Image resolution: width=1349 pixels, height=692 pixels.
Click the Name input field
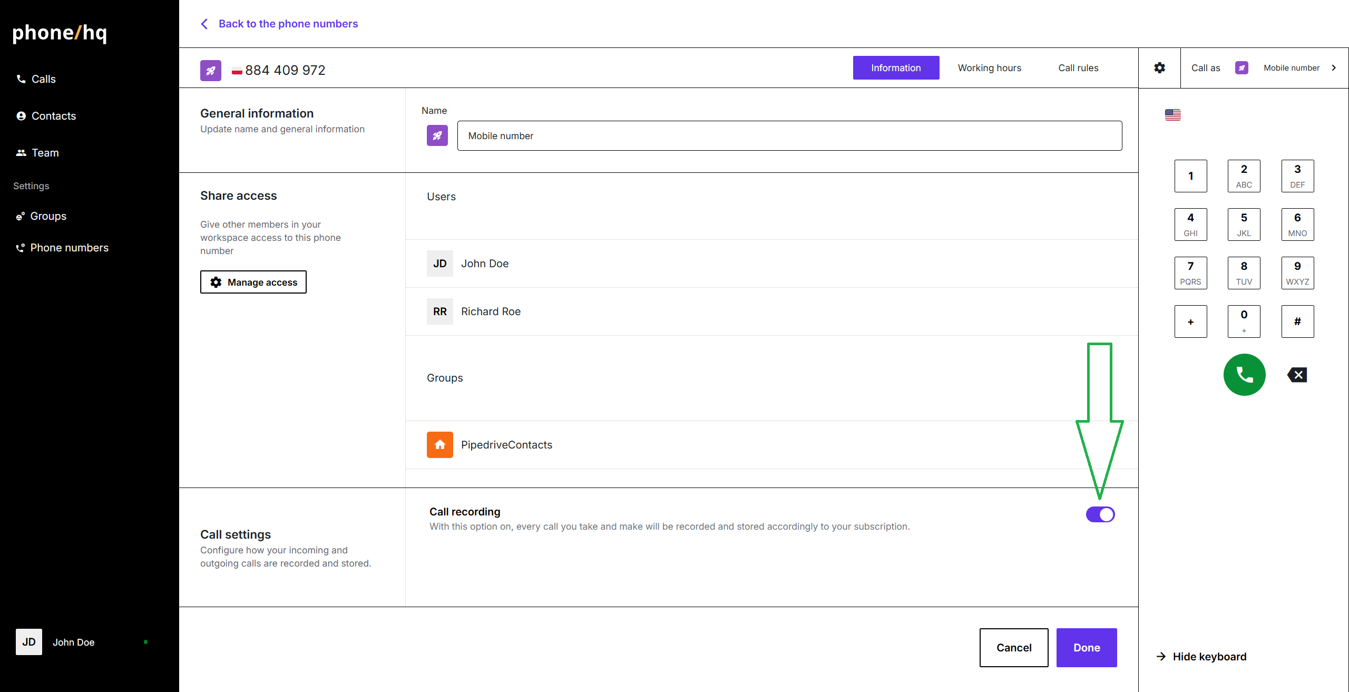(x=789, y=136)
